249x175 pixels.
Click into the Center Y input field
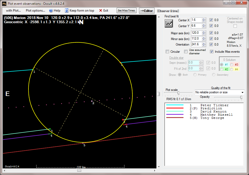pyautogui.click(x=196, y=26)
